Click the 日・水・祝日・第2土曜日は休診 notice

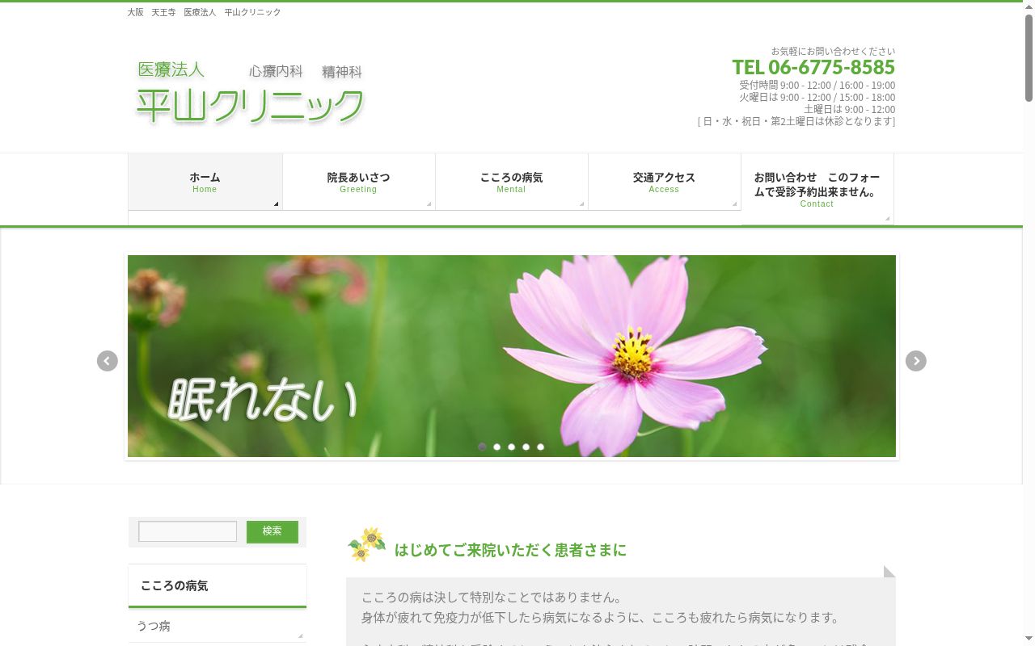click(x=796, y=121)
